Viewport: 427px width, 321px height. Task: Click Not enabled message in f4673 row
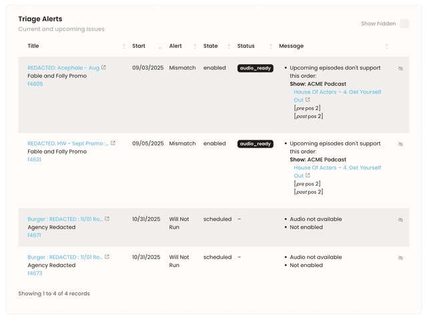[306, 266]
